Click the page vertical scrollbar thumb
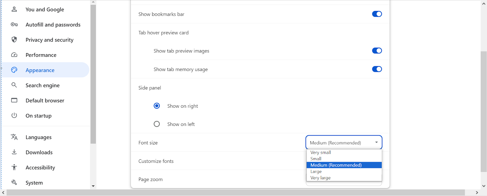This screenshot has height=196, width=487. pyautogui.click(x=484, y=112)
